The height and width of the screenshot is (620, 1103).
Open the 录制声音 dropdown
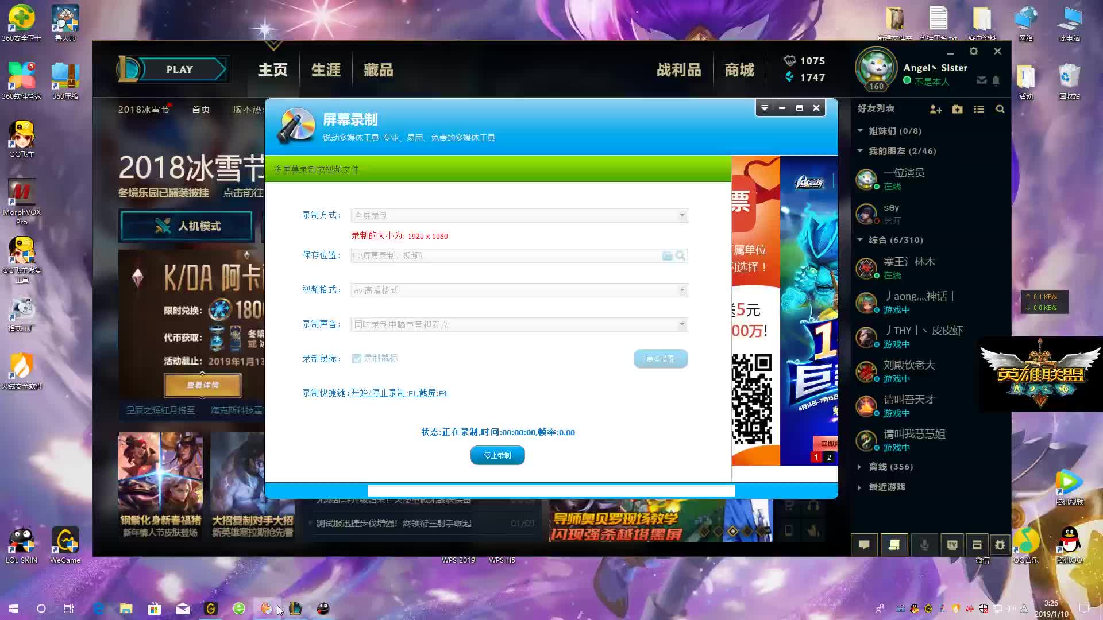tap(681, 324)
